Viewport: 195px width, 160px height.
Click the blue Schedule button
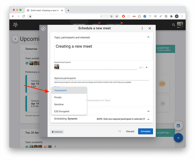[x=145, y=131]
